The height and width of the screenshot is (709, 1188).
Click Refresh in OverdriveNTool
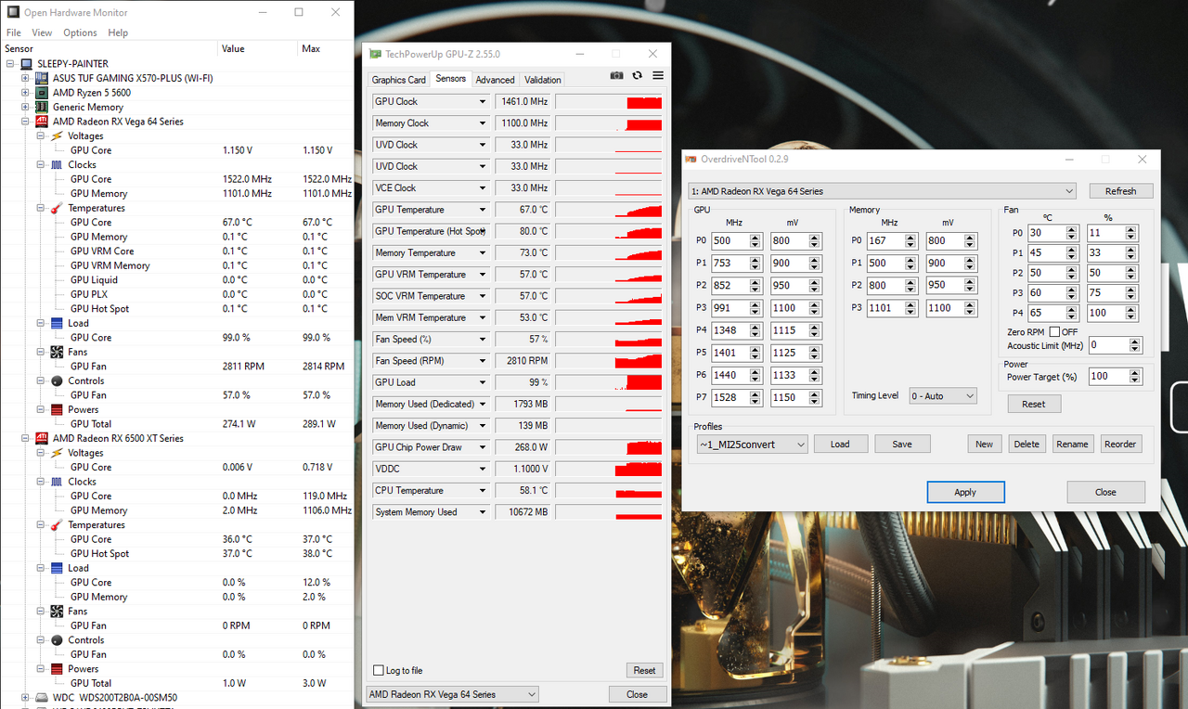(x=1120, y=191)
